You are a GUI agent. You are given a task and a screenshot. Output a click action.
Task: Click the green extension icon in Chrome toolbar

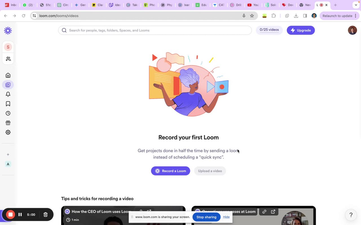264,16
